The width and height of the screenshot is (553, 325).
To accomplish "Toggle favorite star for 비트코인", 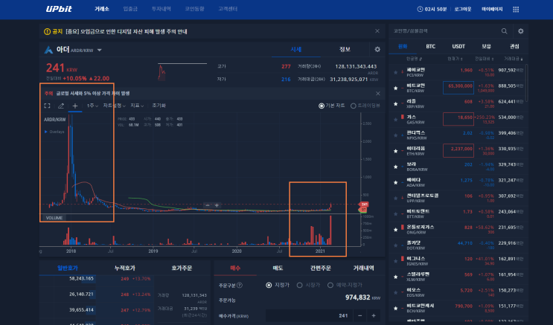I will click(x=395, y=88).
